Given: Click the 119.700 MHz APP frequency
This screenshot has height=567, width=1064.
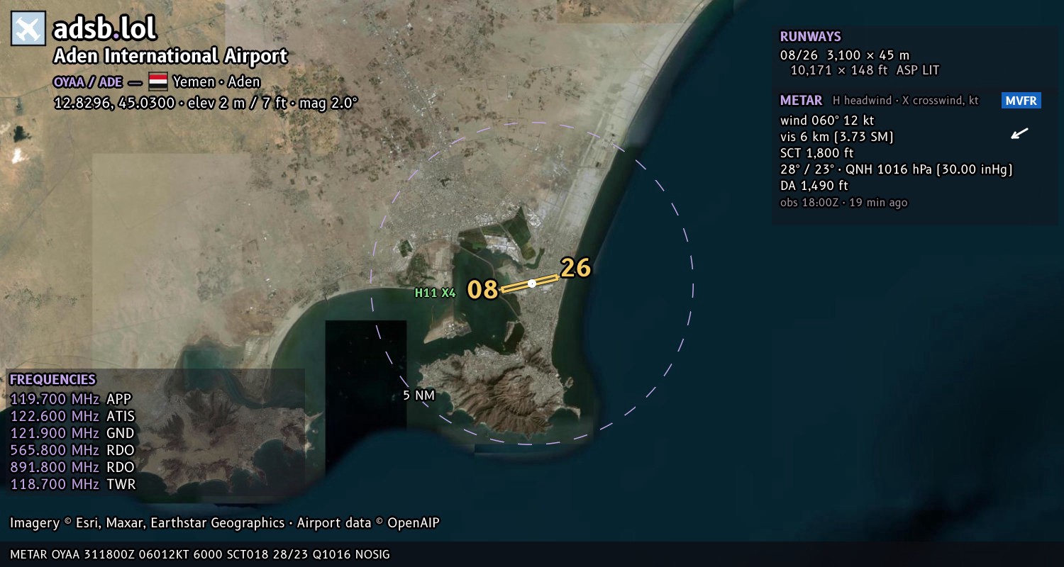Looking at the screenshot, I should 71,399.
